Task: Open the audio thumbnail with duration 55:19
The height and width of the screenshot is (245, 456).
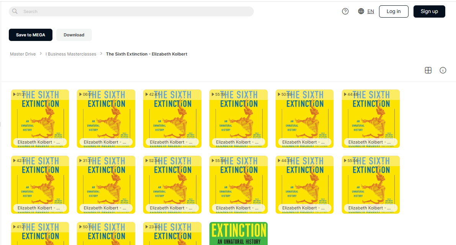Action: pyautogui.click(x=239, y=119)
